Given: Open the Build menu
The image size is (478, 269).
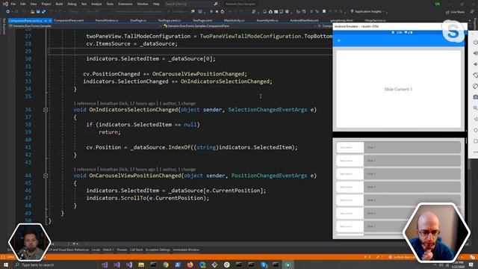Looking at the screenshot, I should pos(60,4).
